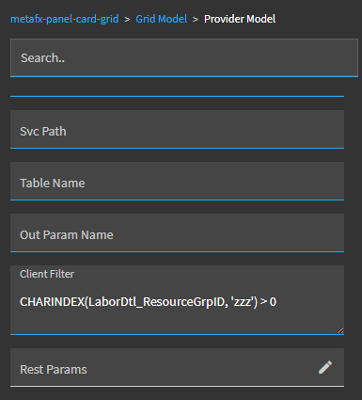Open the Grid Model breadcrumb link

tap(161, 19)
